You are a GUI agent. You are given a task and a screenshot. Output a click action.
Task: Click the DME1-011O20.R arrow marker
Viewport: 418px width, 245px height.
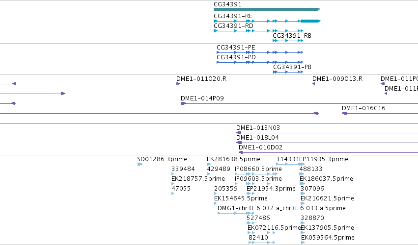[178, 84]
